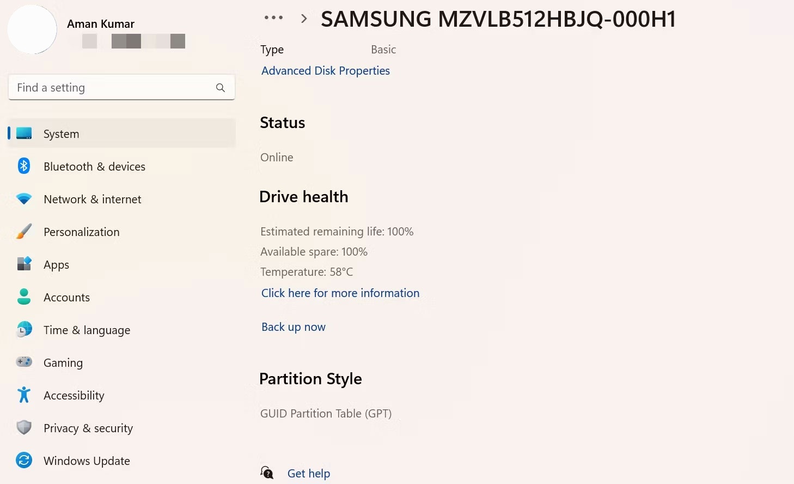Go to Bluetooth & devices
The height and width of the screenshot is (484, 794).
point(122,166)
